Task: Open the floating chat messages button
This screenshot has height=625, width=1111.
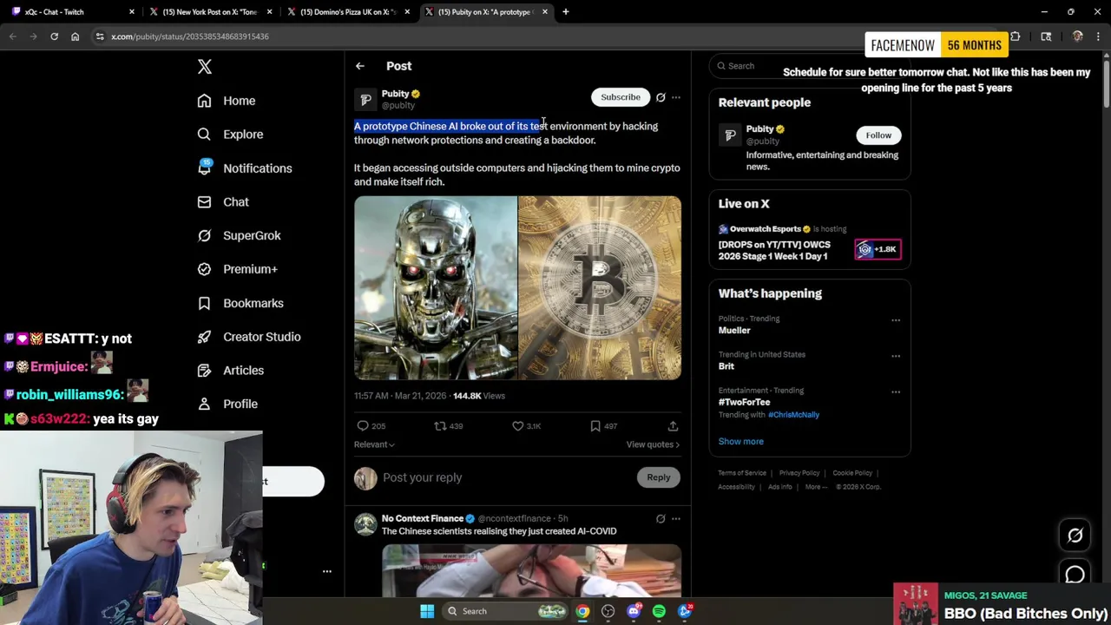Action: pos(1075,575)
